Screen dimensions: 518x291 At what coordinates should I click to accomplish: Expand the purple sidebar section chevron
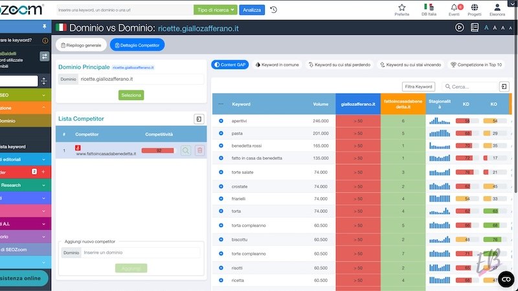43,237
